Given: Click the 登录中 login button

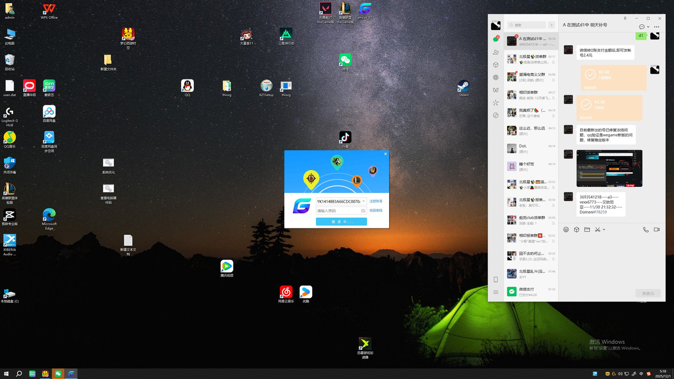Looking at the screenshot, I should tap(341, 222).
